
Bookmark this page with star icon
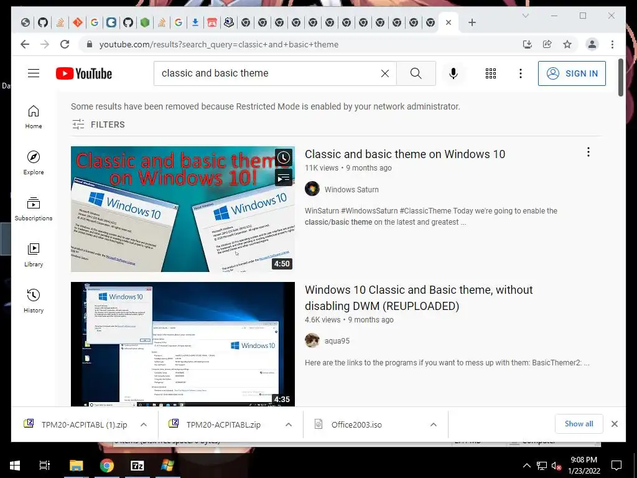(x=567, y=44)
